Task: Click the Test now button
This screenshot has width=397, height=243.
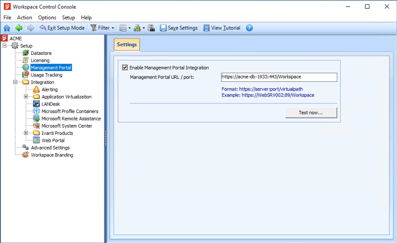Action: click(x=311, y=113)
